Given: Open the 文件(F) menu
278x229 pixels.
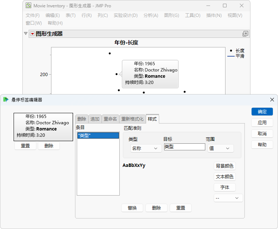Looking at the screenshot, I should pos(33,15).
